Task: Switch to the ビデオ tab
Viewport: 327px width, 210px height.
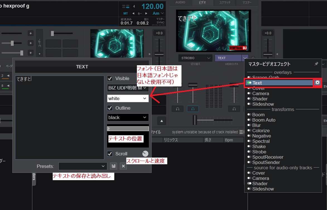Action: [x=202, y=3]
